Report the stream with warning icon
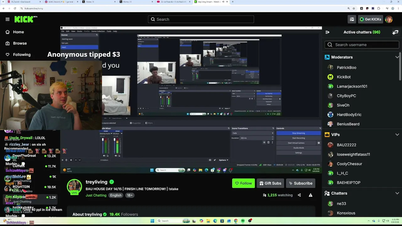 click(x=311, y=195)
